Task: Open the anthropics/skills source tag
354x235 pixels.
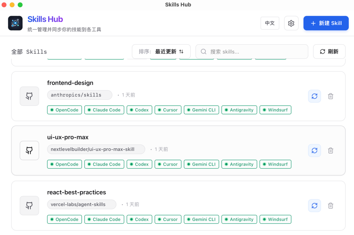Action: click(x=79, y=95)
